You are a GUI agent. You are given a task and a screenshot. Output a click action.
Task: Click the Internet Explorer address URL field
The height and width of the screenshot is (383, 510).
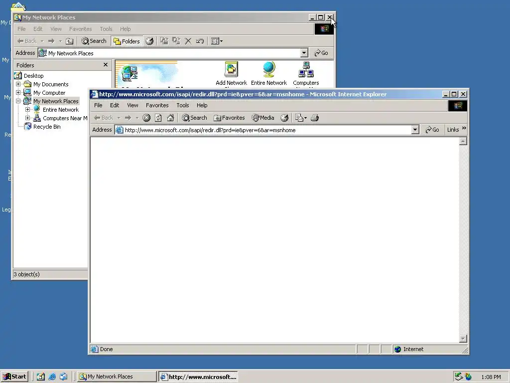267,130
